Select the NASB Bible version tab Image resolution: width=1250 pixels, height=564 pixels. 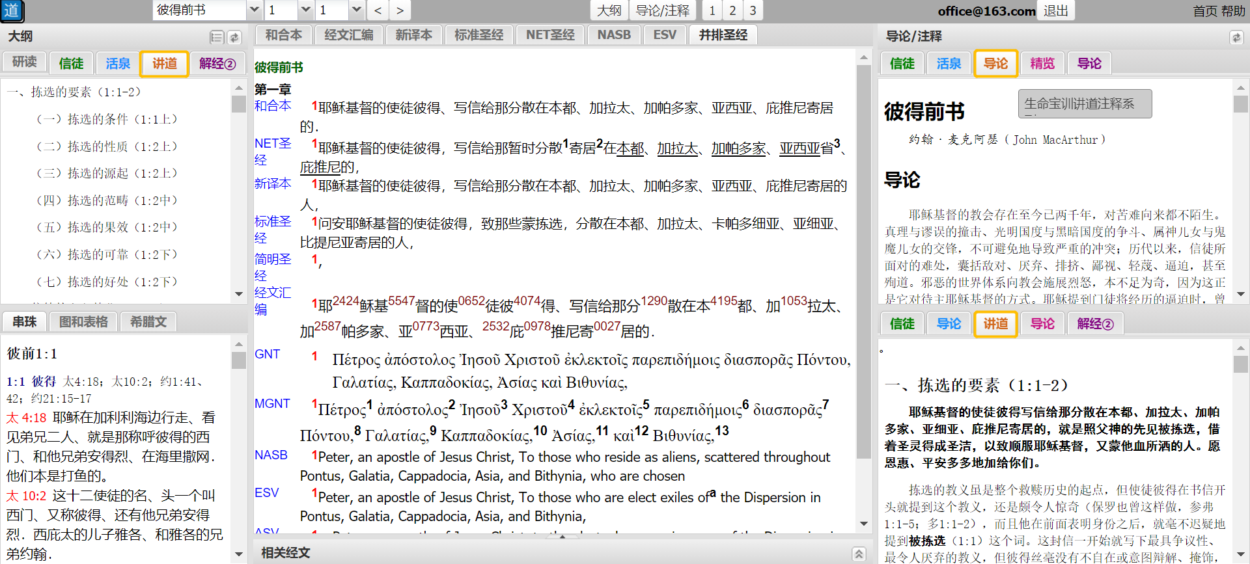click(614, 35)
